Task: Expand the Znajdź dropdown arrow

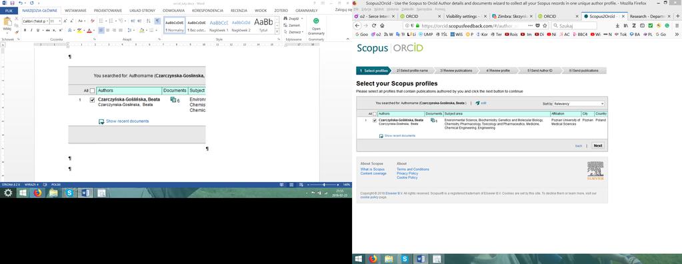Action: point(303,19)
